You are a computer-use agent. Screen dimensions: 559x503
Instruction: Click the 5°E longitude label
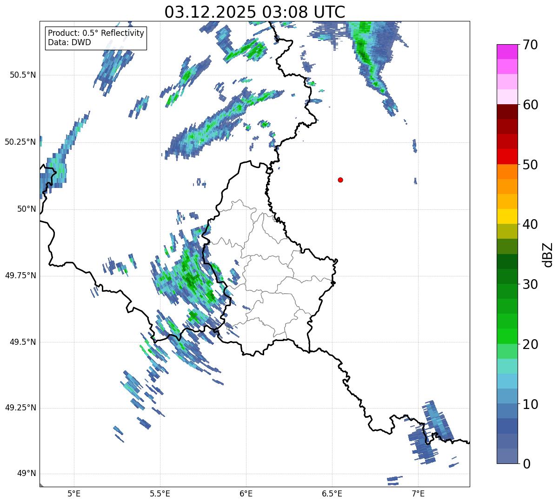pos(74,493)
